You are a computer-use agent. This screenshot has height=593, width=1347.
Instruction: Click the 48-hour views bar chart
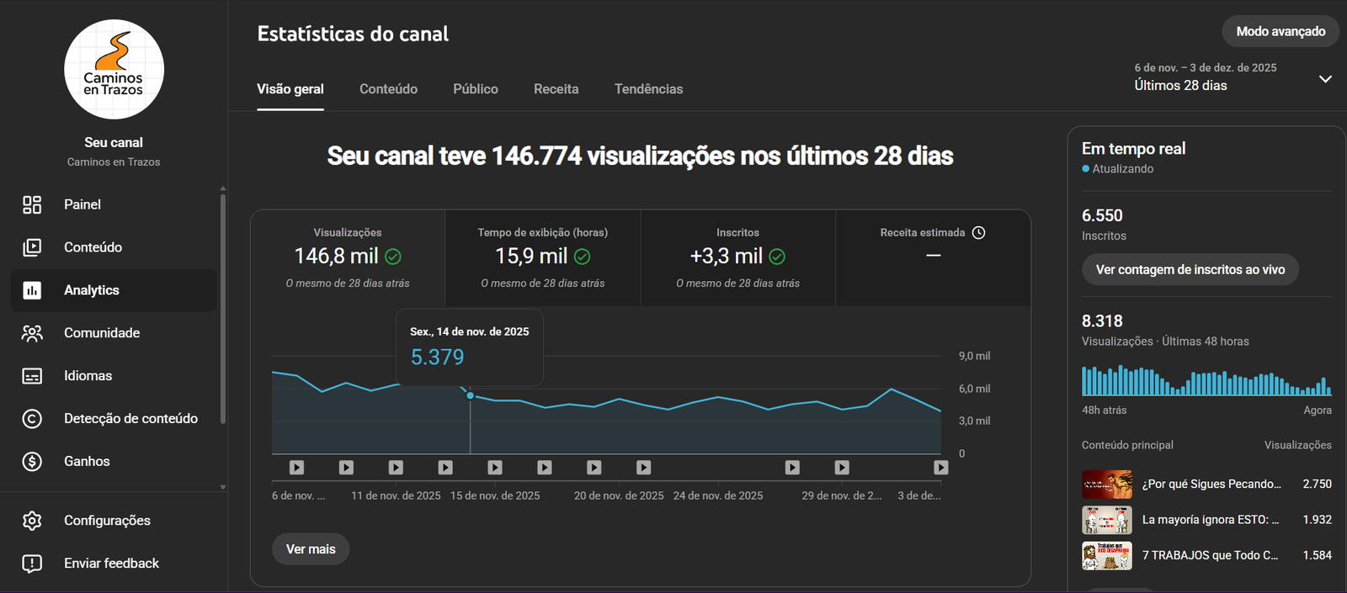click(x=1206, y=380)
